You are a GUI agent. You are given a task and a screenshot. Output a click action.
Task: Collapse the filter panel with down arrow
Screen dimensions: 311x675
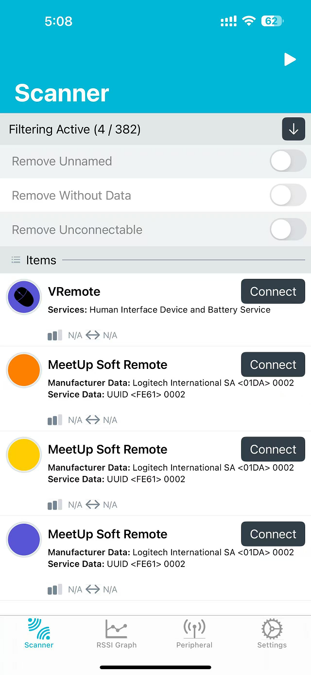pos(294,129)
